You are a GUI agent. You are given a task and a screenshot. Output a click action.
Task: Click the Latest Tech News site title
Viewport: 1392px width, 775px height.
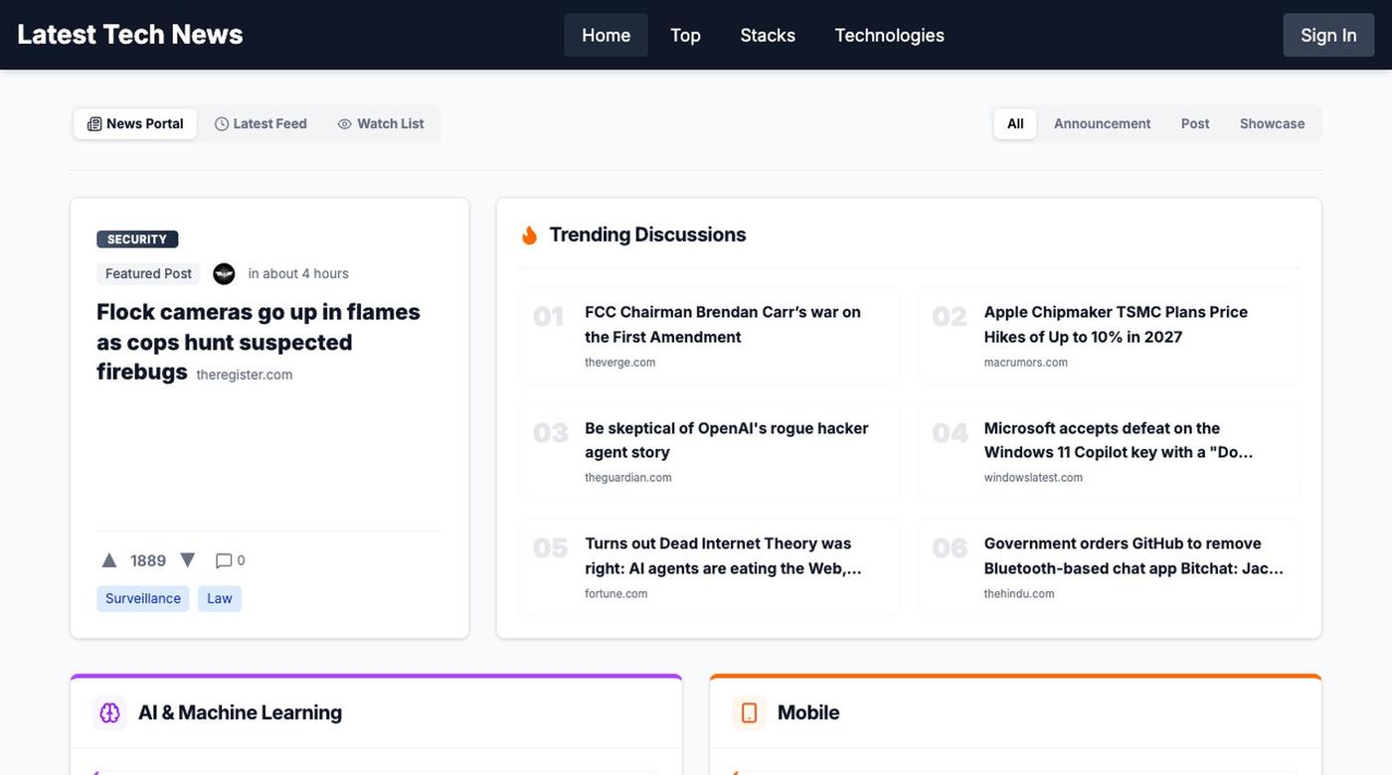(130, 34)
